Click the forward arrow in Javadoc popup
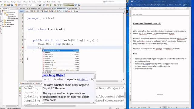 (x=45, y=72)
